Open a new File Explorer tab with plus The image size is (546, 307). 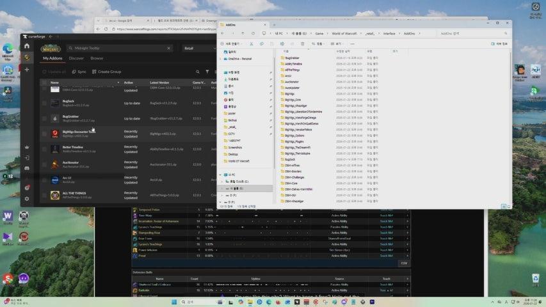pyautogui.click(x=274, y=25)
